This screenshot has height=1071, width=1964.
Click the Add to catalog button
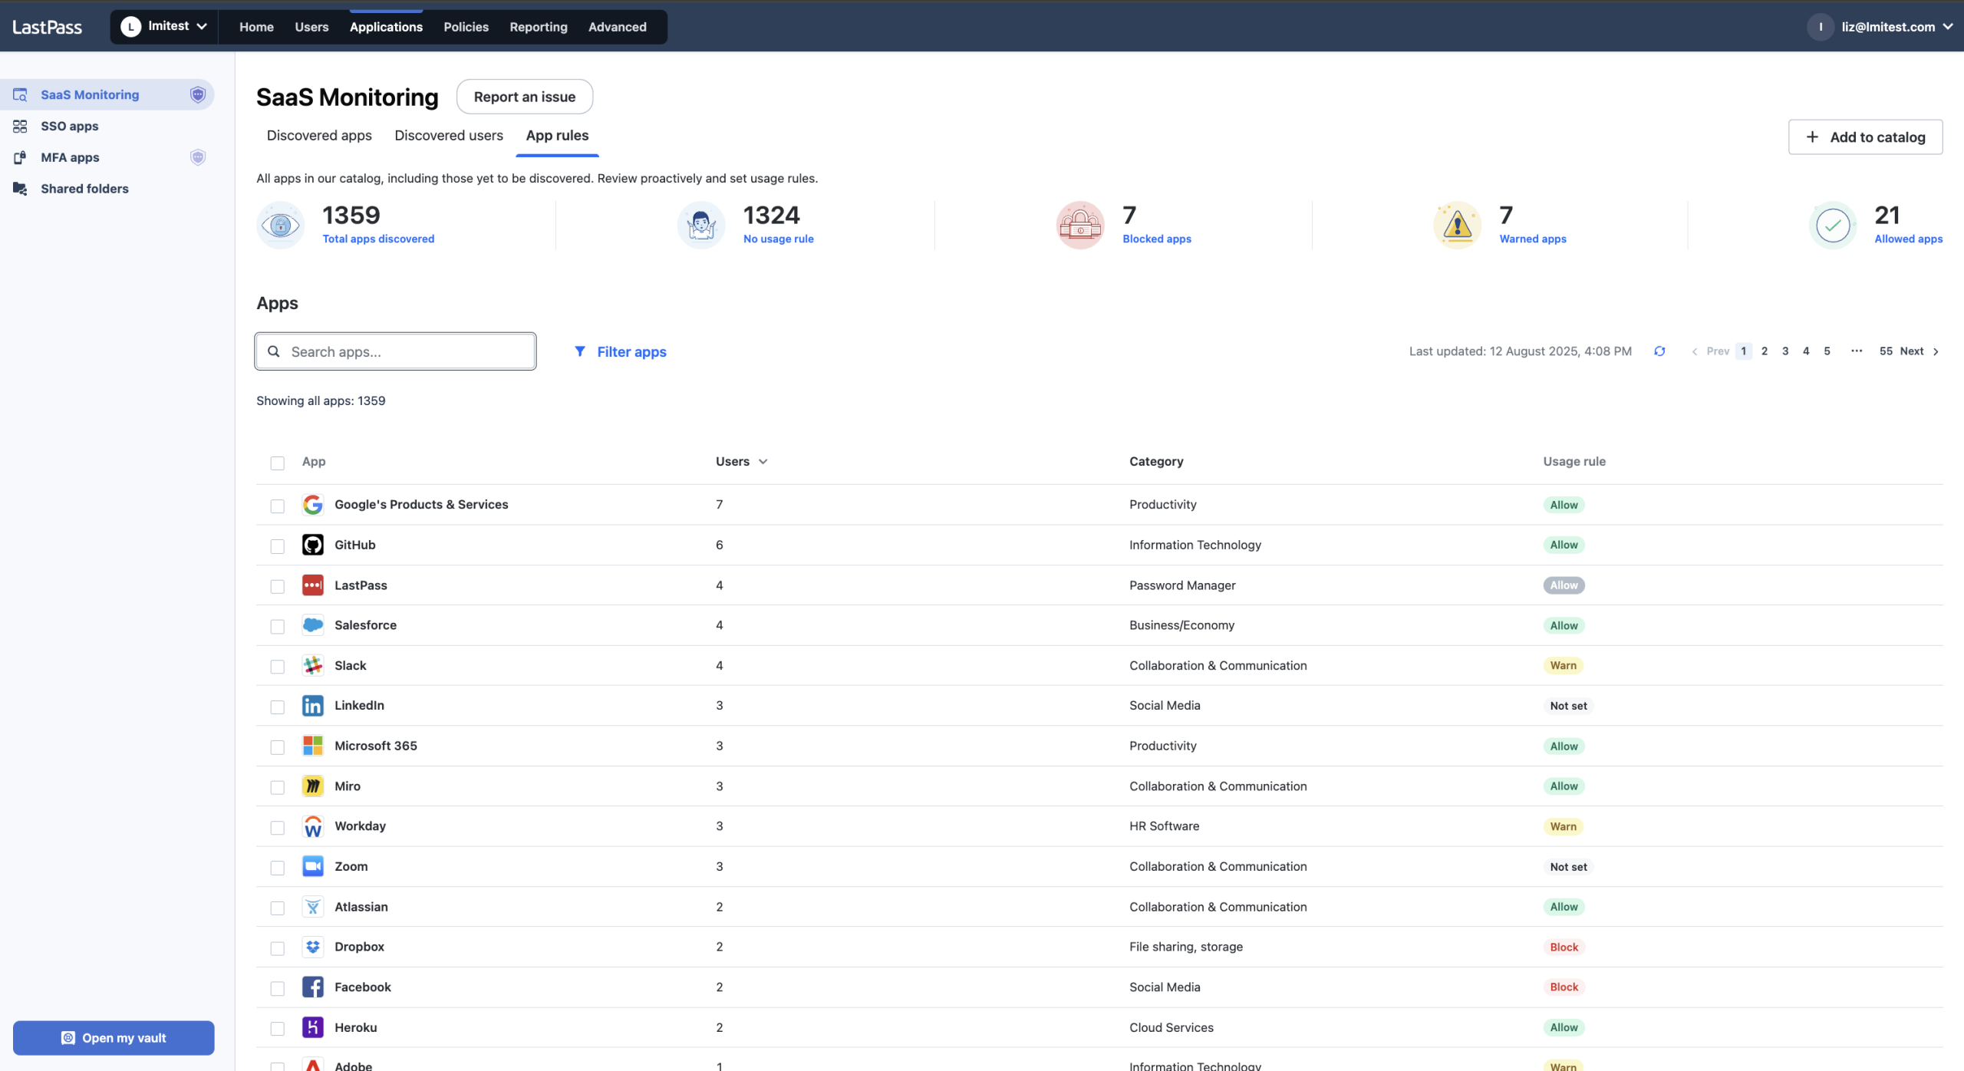pyautogui.click(x=1865, y=137)
